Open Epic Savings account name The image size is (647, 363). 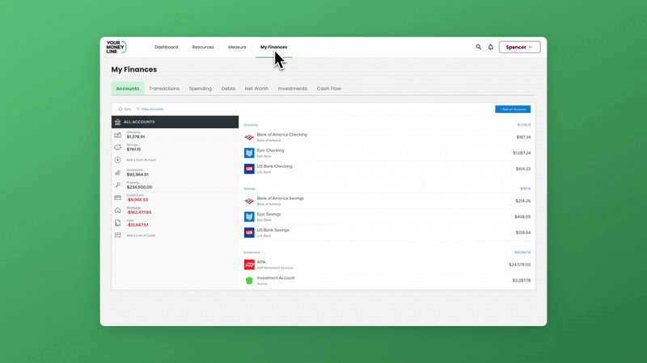(x=269, y=214)
